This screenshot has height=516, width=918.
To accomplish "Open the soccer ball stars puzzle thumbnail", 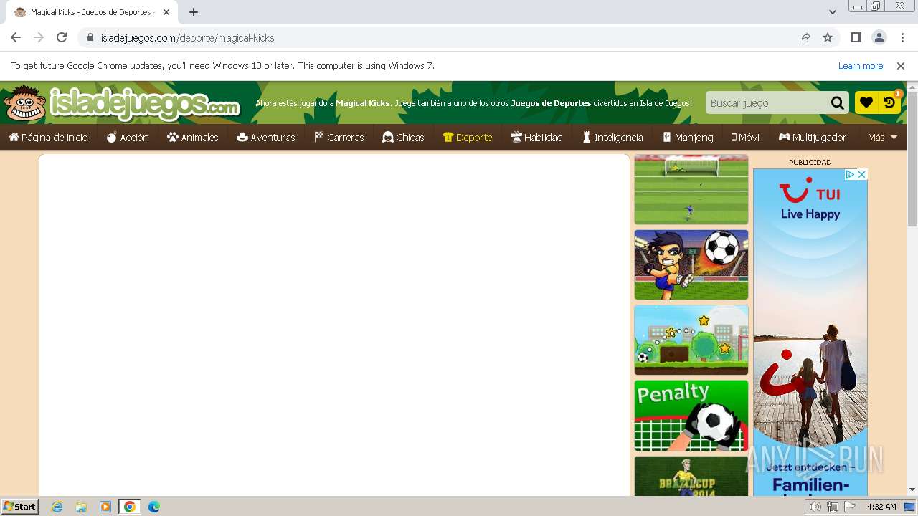I will point(691,340).
